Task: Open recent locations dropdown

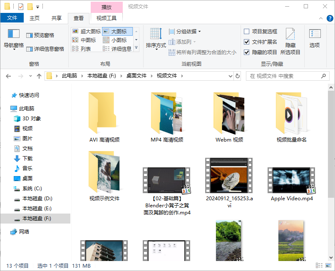Action: click(30, 76)
